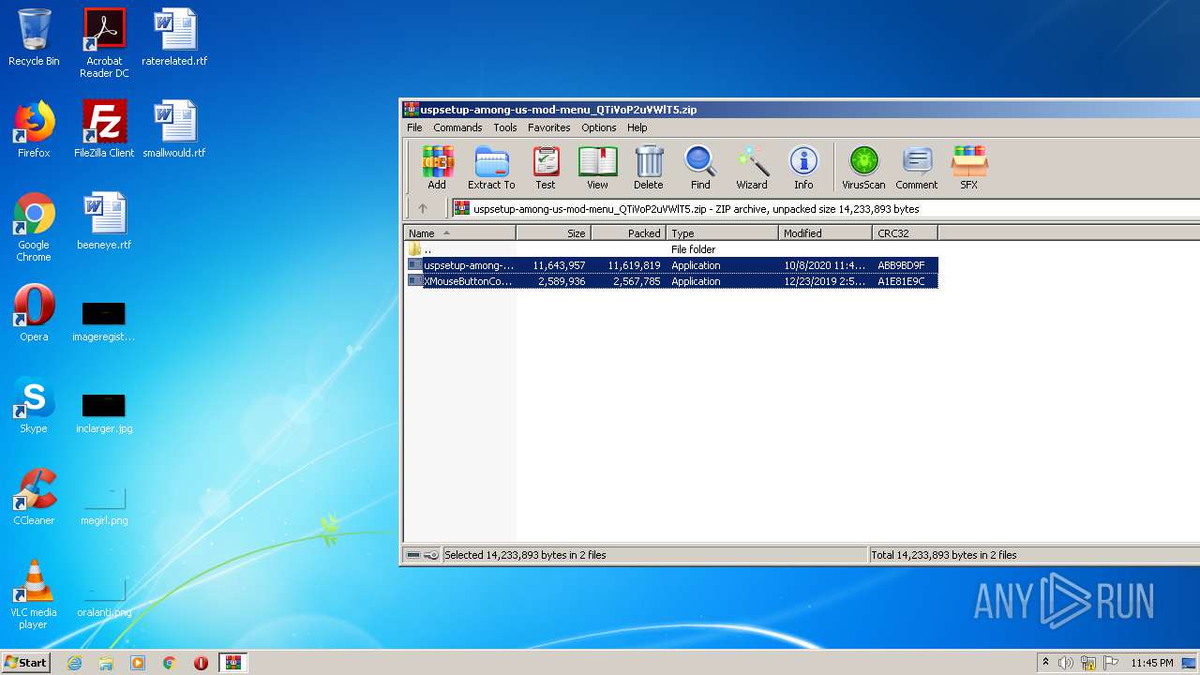Screen dimensions: 1200x675
Task: Open Acrobat Reader DC desktop shortcut
Action: coord(104,43)
